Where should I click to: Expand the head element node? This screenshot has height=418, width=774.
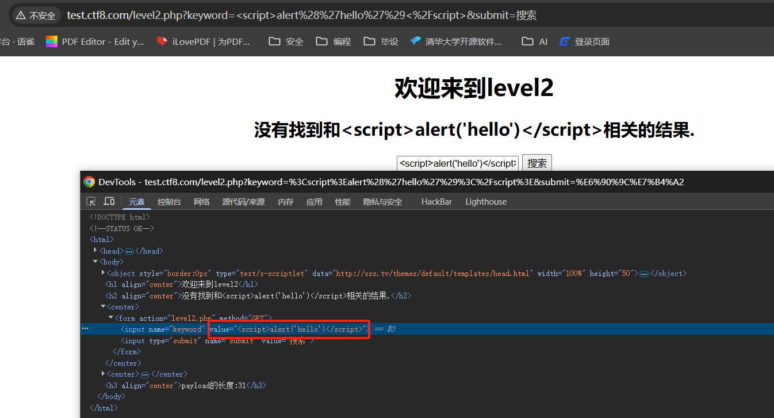pyautogui.click(x=95, y=251)
